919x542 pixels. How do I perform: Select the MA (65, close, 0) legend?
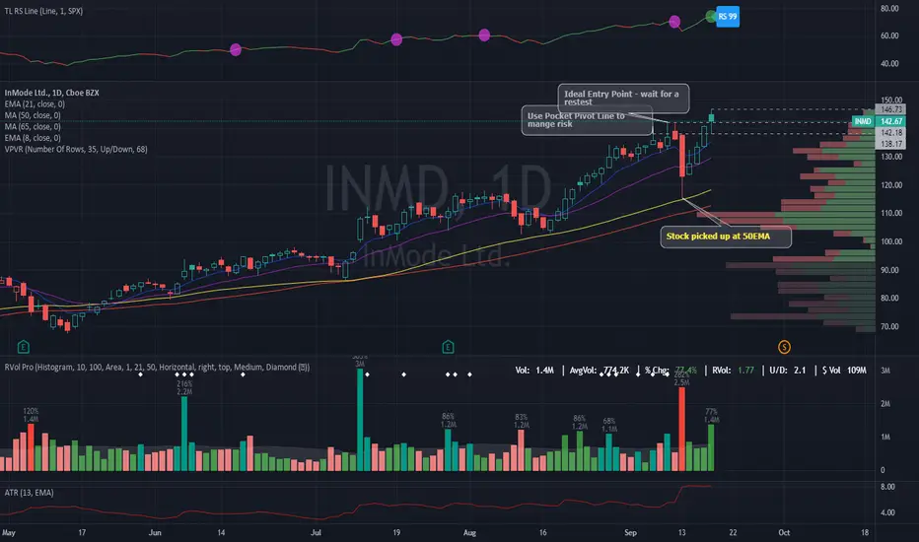pyautogui.click(x=33, y=126)
